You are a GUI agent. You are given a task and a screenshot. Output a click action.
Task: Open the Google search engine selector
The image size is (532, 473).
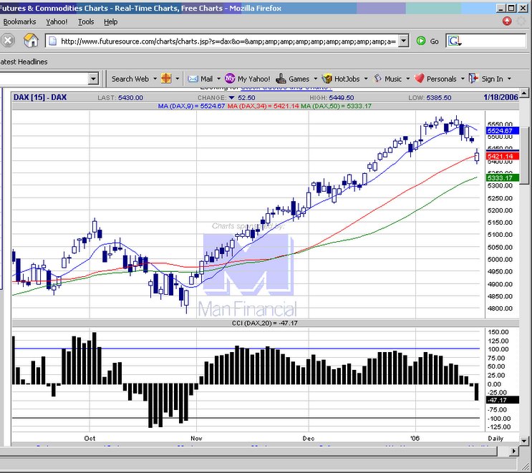tap(455, 41)
